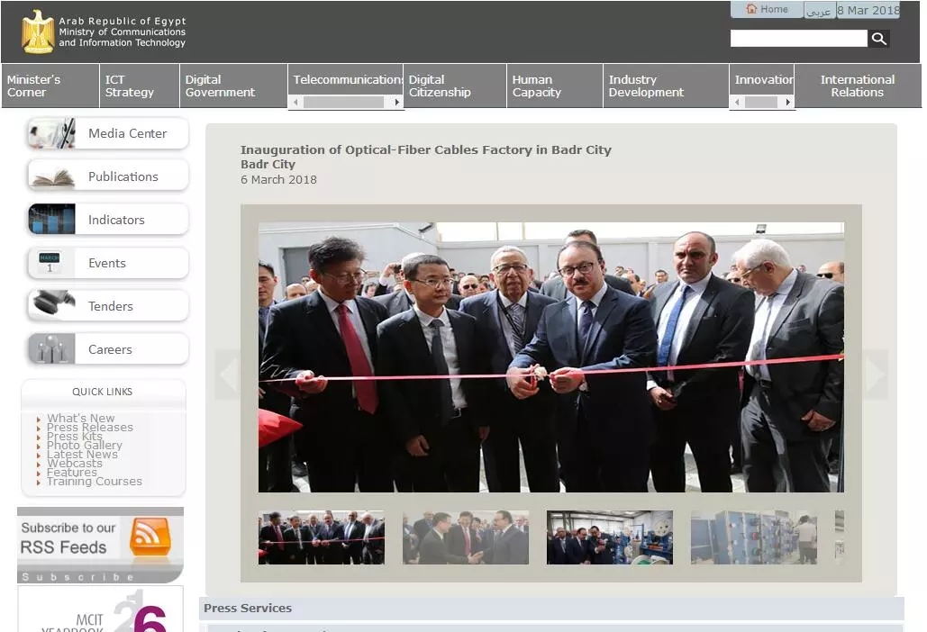Open Features quick link

(x=71, y=473)
